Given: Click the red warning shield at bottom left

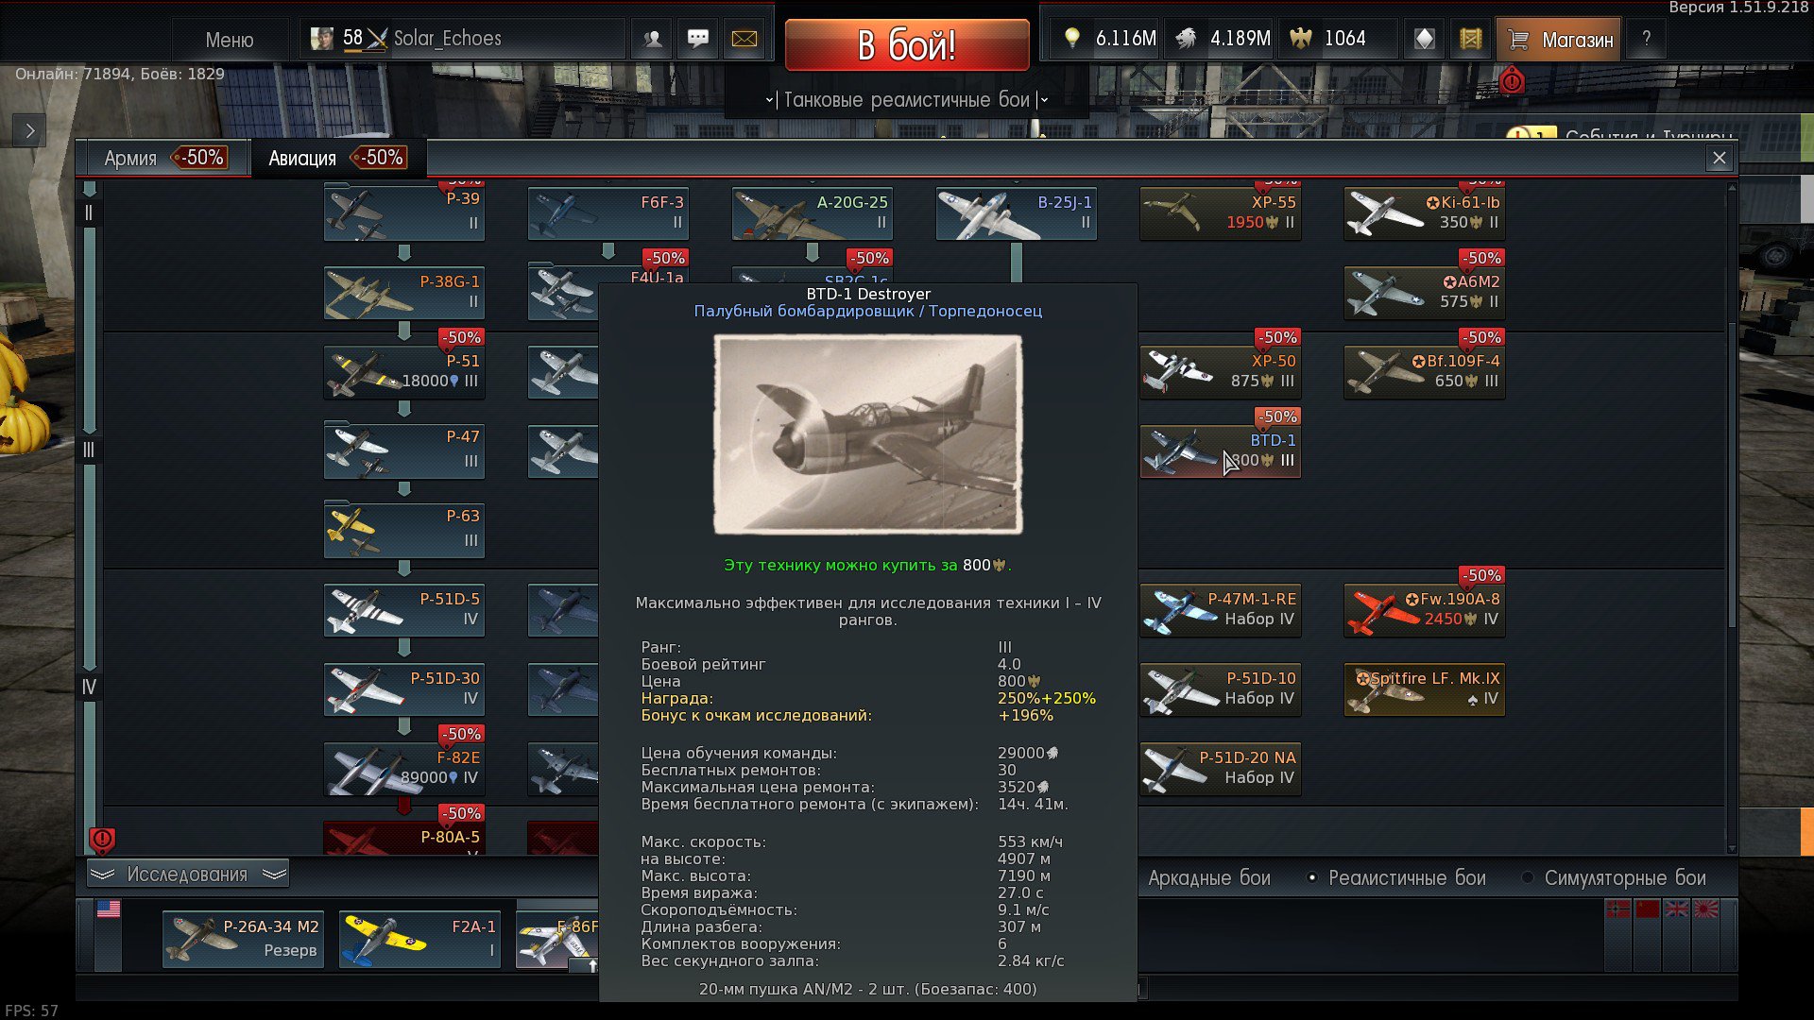Looking at the screenshot, I should click(x=102, y=839).
